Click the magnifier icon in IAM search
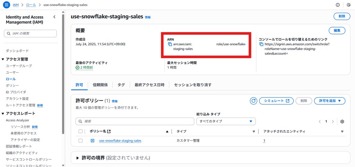This screenshot has width=355, height=167. pyautogui.click(x=9, y=34)
